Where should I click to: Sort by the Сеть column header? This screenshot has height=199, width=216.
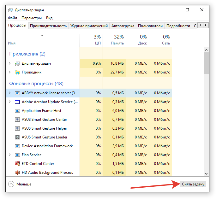click(160, 40)
